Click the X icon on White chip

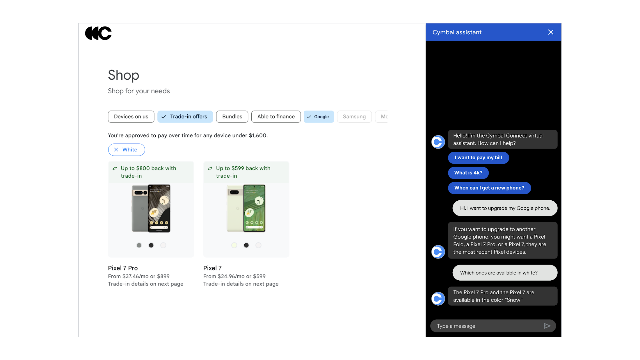(116, 149)
